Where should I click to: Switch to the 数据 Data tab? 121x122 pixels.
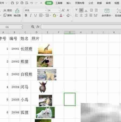pyautogui.click(x=99, y=3)
